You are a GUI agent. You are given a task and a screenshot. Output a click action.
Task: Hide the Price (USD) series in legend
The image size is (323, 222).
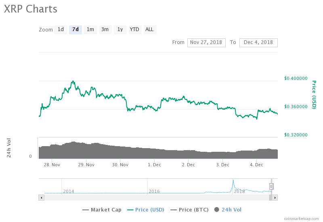pyautogui.click(x=146, y=209)
